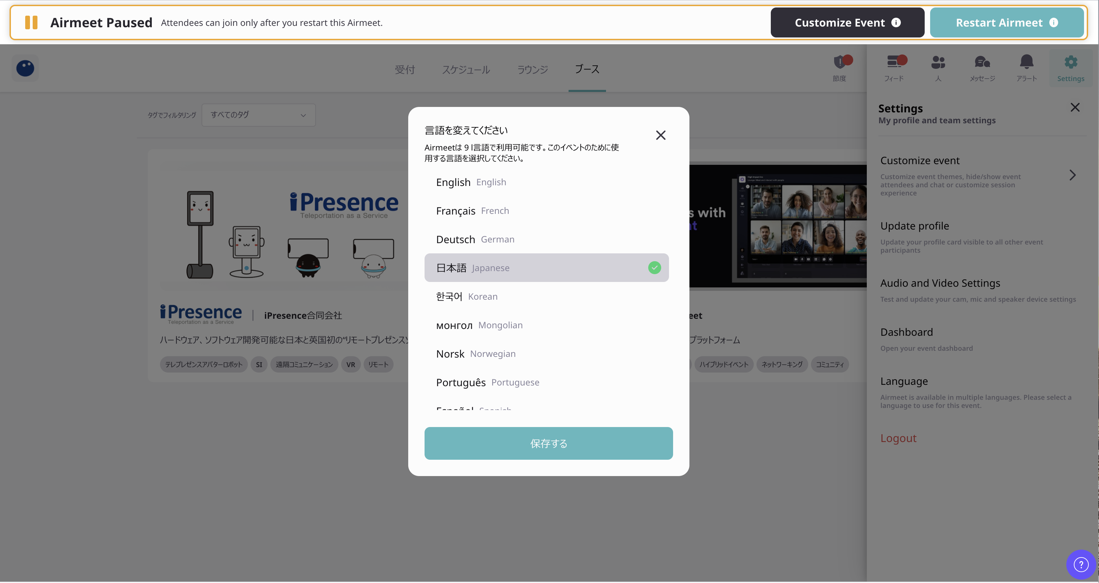The image size is (1099, 583).
Task: Click the SI tag chip
Action: [x=259, y=364]
